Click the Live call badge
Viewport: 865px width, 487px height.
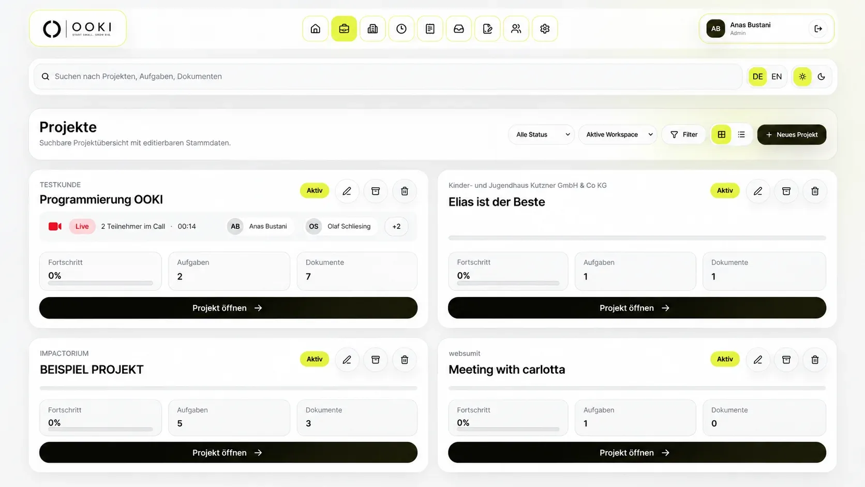tap(82, 226)
